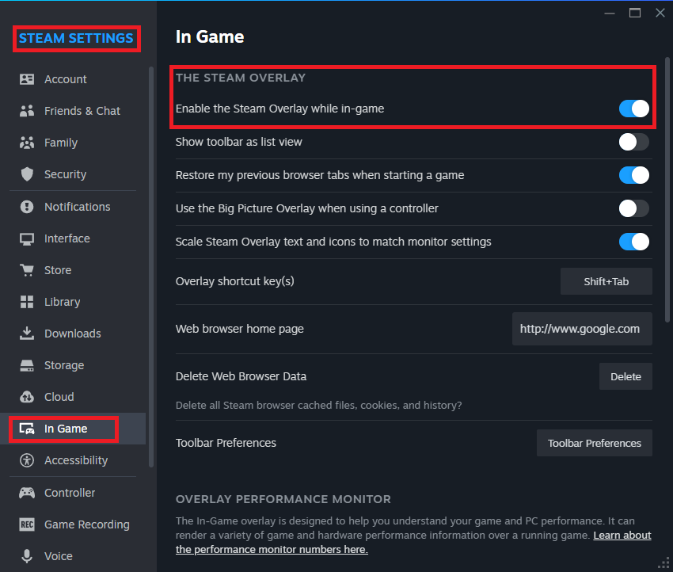Click the settings content scrollbar
The image size is (673, 572).
667,189
